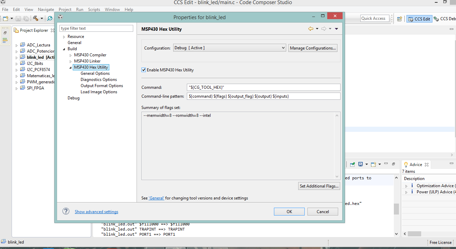Open the Configuration dropdown

click(x=230, y=48)
